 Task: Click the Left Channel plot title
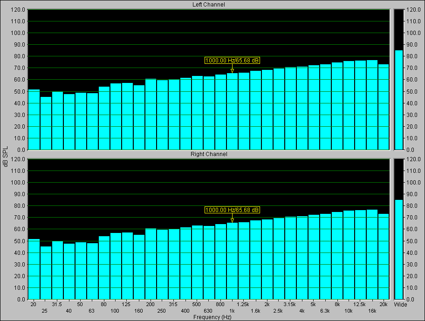[x=209, y=5]
